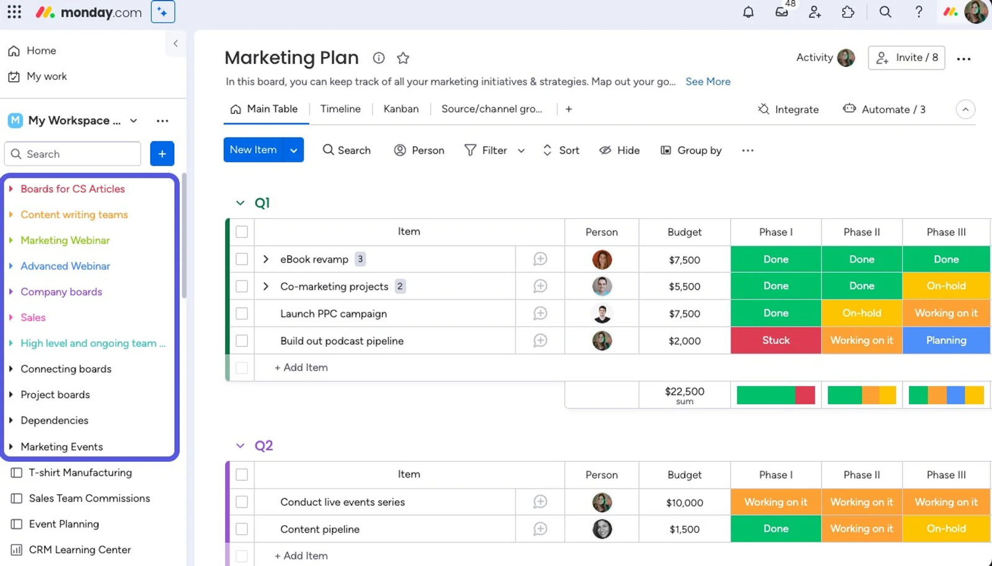Open the apps marketplace puzzle icon
Image resolution: width=992 pixels, height=566 pixels.
coord(848,12)
